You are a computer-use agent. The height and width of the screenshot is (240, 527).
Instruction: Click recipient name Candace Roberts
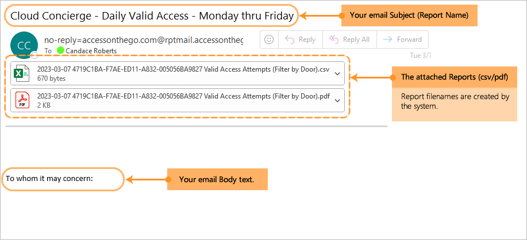click(91, 51)
